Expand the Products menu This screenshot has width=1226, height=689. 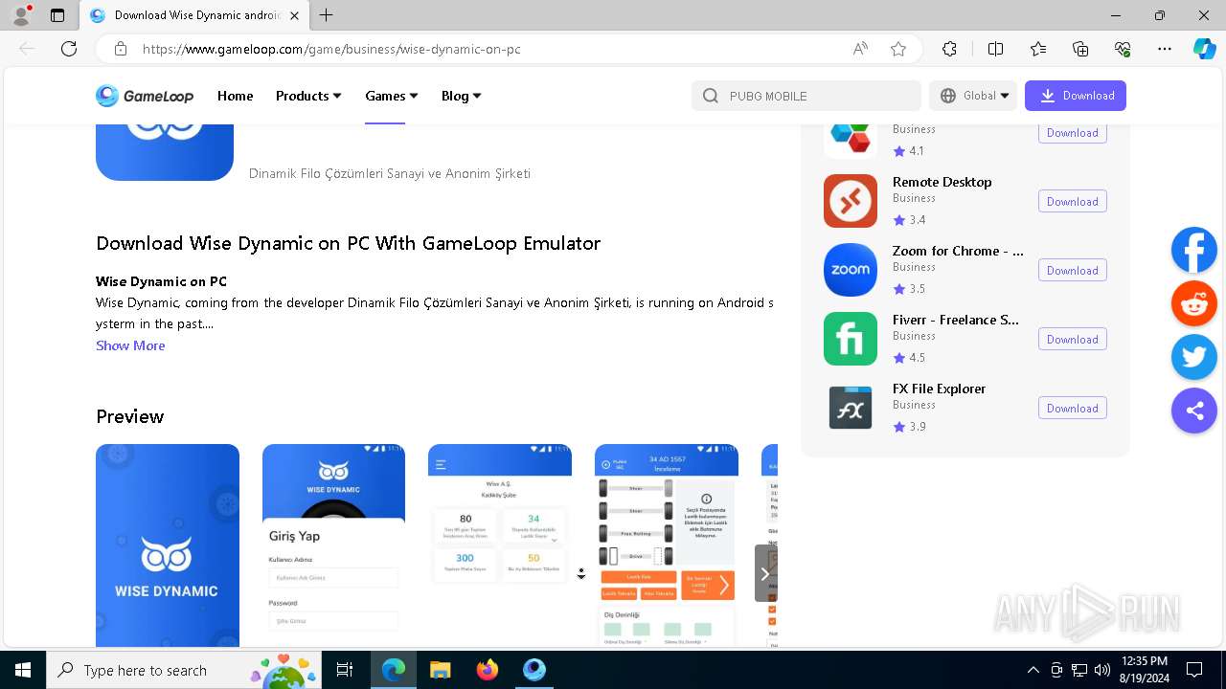[308, 96]
